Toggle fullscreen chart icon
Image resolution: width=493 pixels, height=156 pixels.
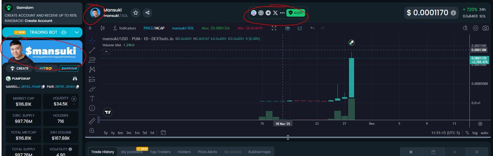pos(274,28)
